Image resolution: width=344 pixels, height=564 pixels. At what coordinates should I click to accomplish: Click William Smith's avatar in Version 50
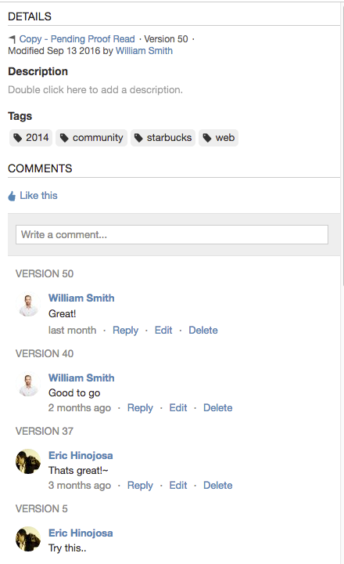click(28, 305)
